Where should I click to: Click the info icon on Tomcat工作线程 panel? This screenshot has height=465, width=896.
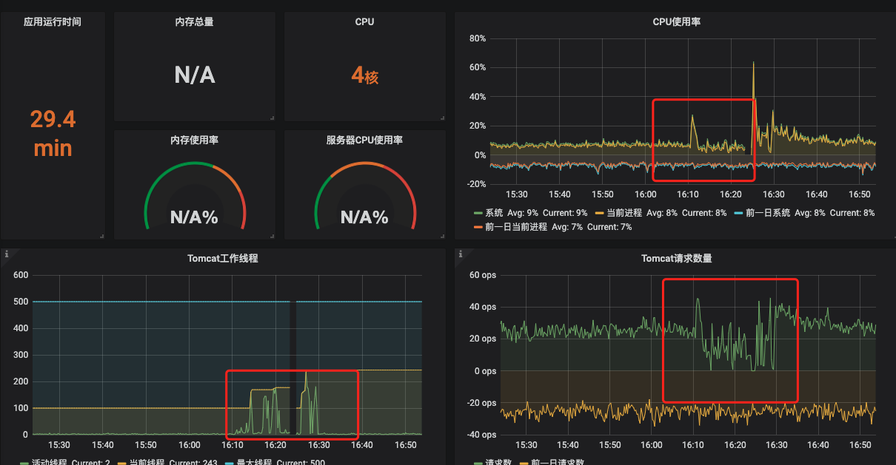[x=6, y=254]
